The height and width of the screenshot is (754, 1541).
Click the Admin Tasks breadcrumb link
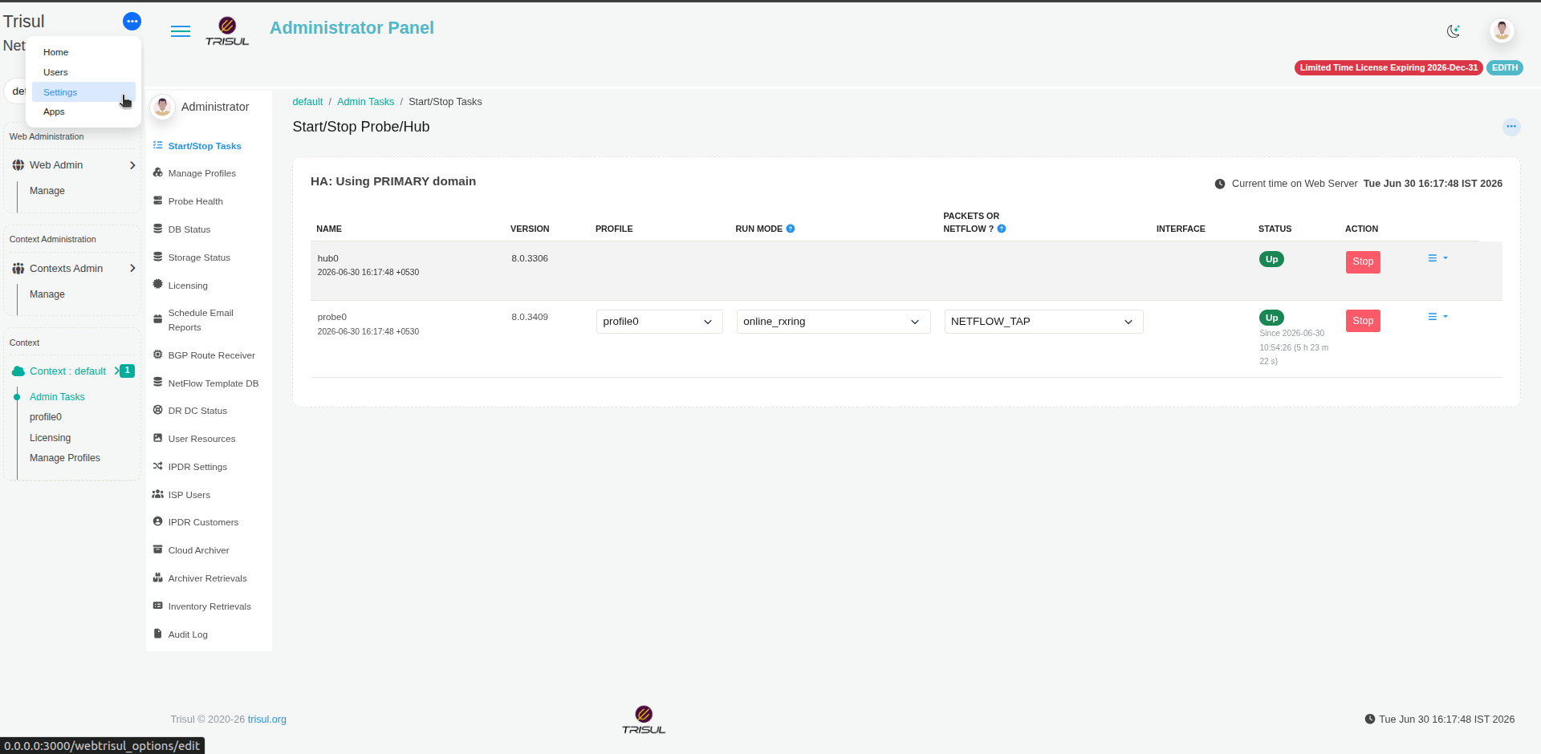click(365, 102)
